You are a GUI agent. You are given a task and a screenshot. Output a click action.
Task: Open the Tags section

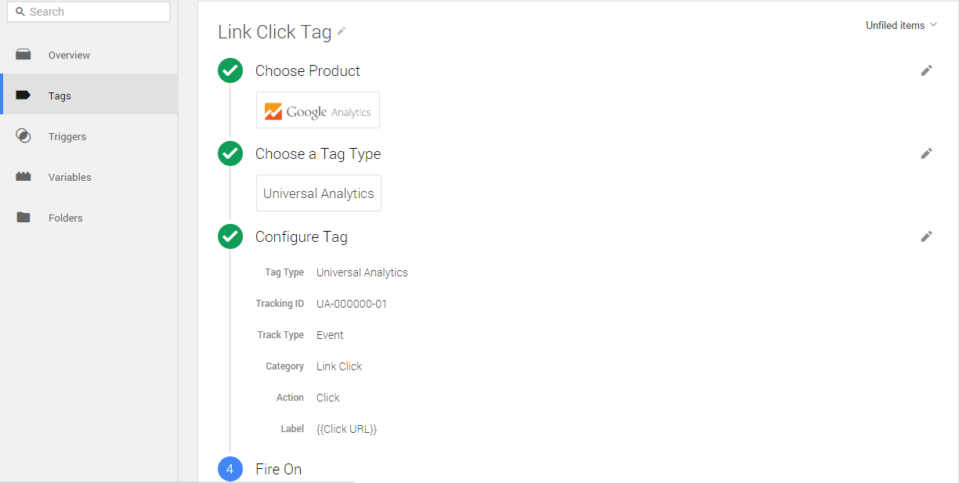(x=60, y=96)
